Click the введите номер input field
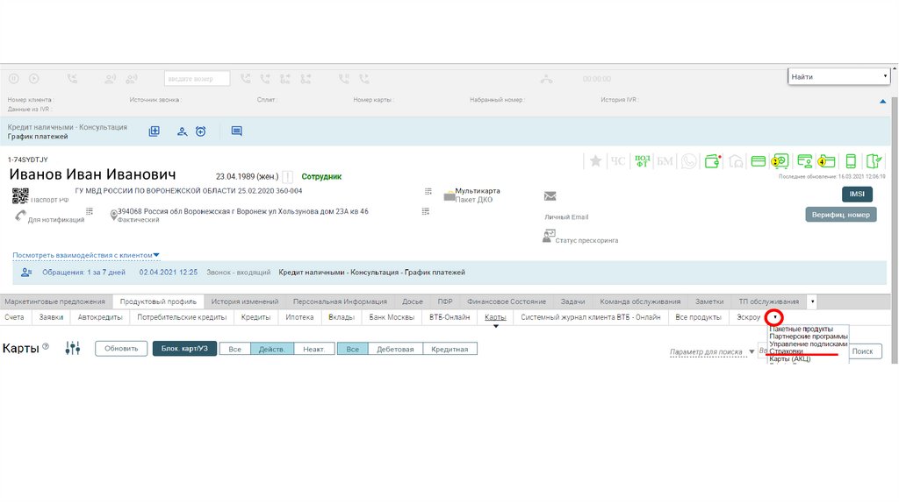Screen dimensions: 899x503 [x=197, y=78]
